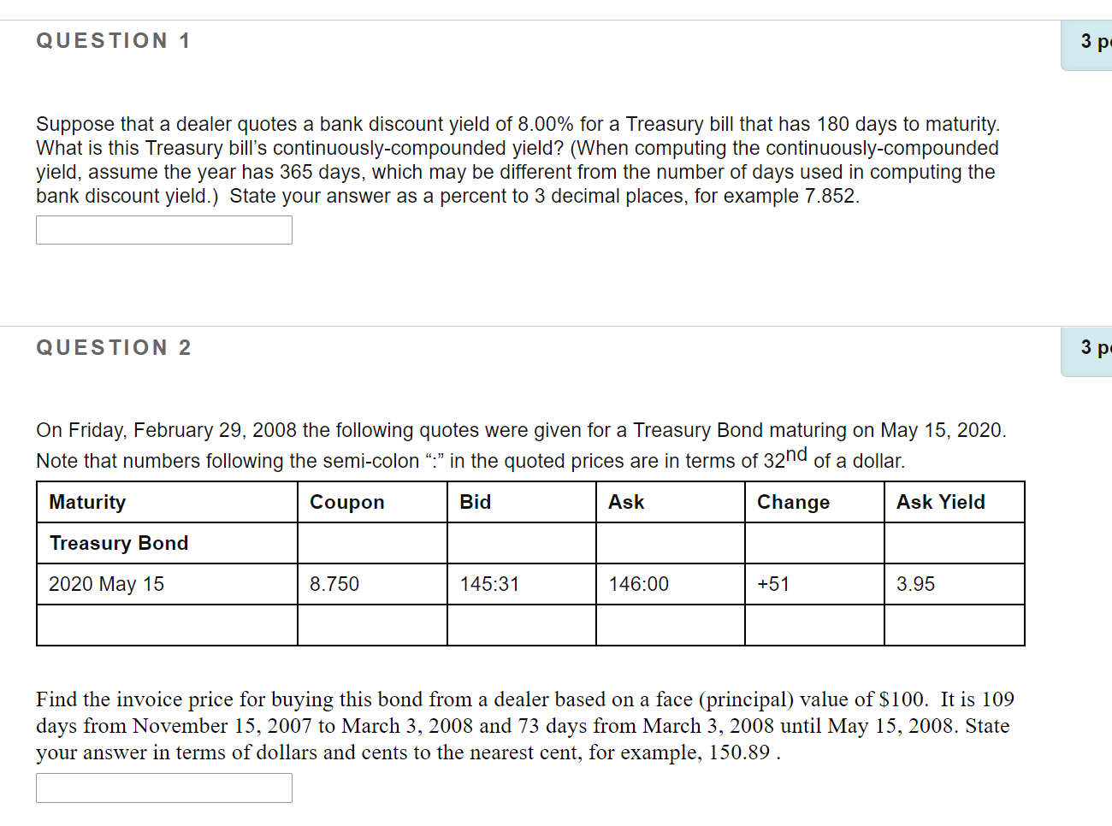The image size is (1112, 826).
Task: Select the Treasury Bond row label
Action: coord(118,542)
